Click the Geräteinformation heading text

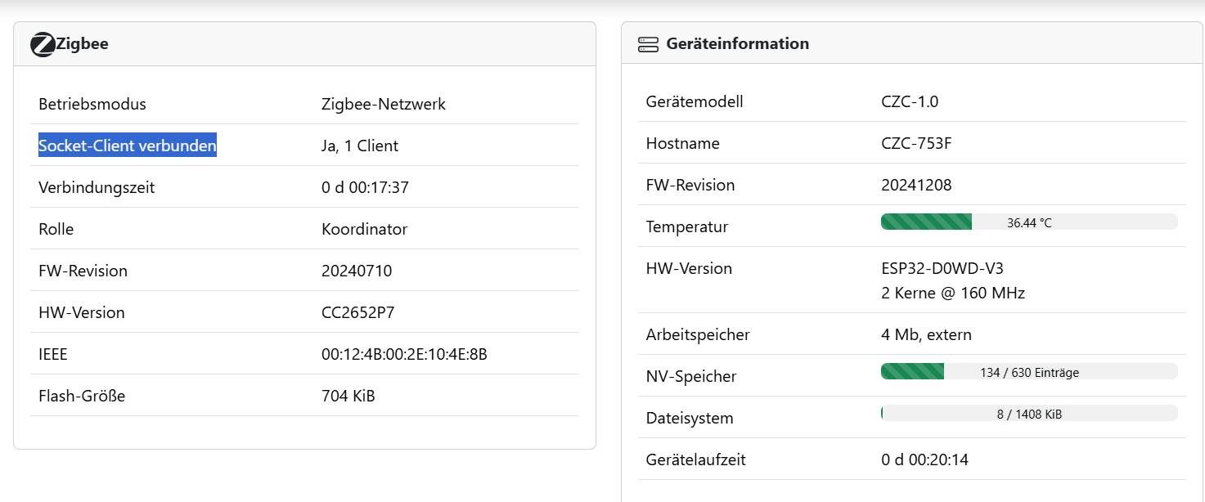pyautogui.click(x=737, y=44)
